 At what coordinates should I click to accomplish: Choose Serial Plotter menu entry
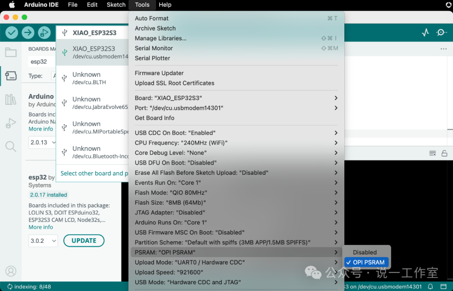pos(236,58)
